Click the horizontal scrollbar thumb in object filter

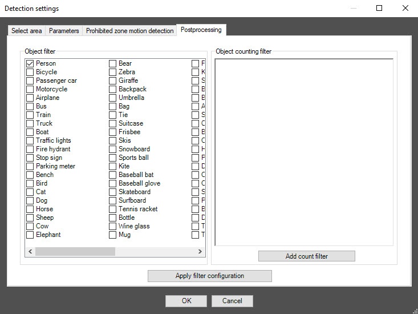75,252
